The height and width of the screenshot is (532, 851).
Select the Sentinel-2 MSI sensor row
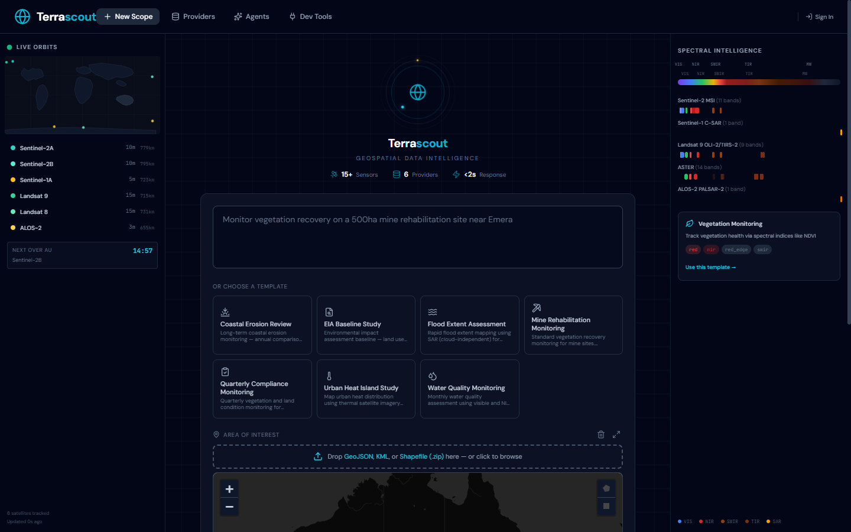[759, 106]
